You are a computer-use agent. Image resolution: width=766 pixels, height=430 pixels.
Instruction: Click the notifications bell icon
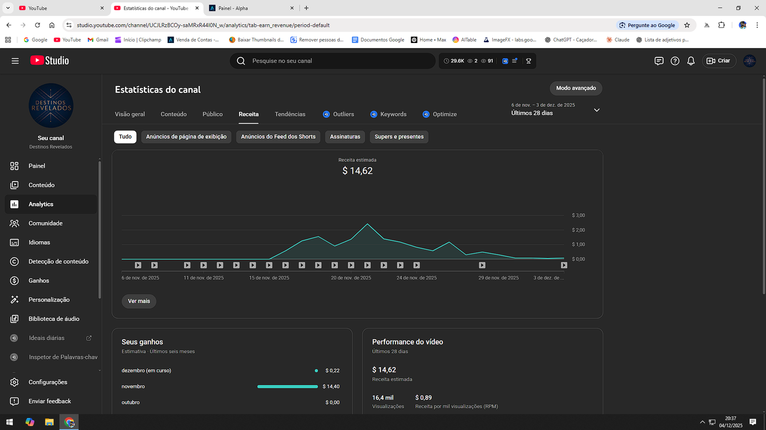pos(691,61)
